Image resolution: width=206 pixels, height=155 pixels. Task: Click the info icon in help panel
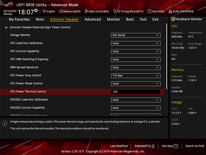pyautogui.click(x=5, y=123)
